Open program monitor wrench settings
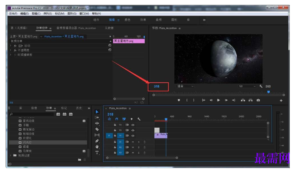This screenshot has width=297, height=170. coord(261,86)
